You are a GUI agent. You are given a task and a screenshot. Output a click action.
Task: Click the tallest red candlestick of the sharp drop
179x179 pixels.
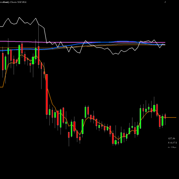[x=47, y=94]
